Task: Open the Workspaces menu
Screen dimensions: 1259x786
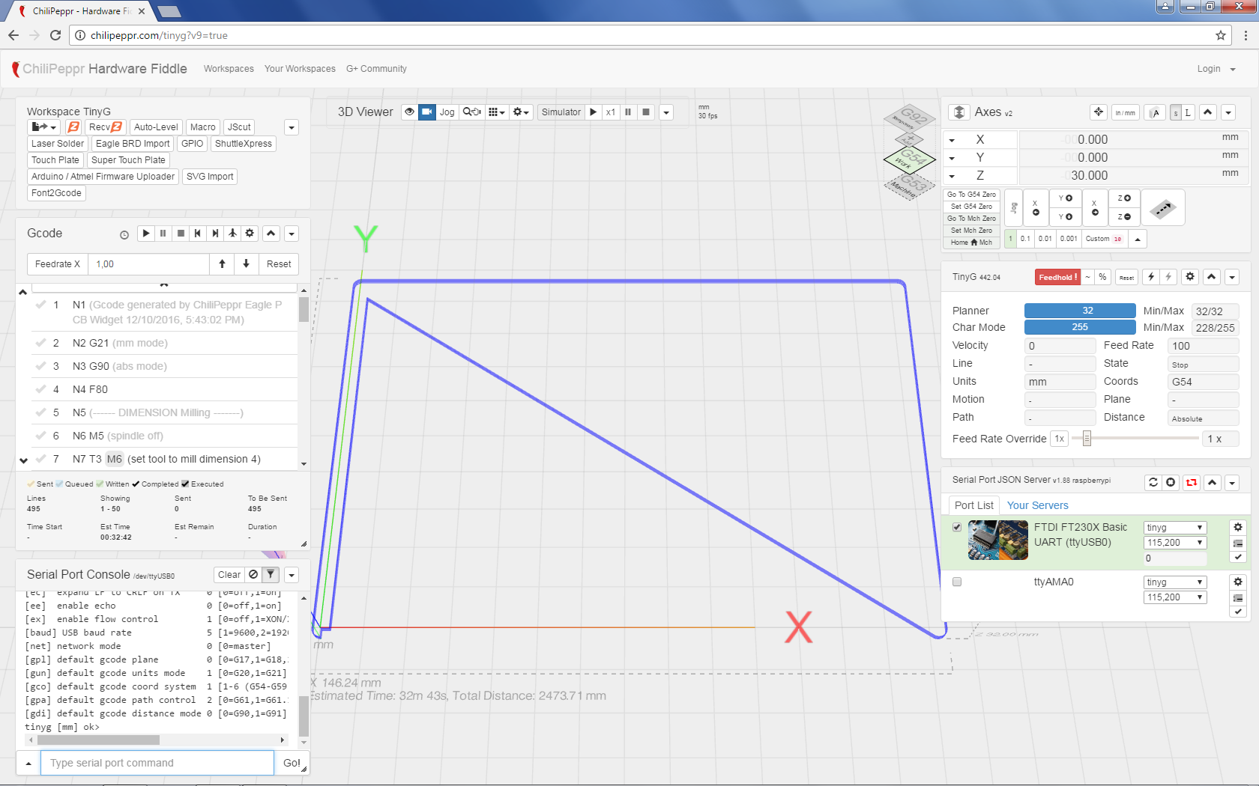Action: (x=229, y=69)
